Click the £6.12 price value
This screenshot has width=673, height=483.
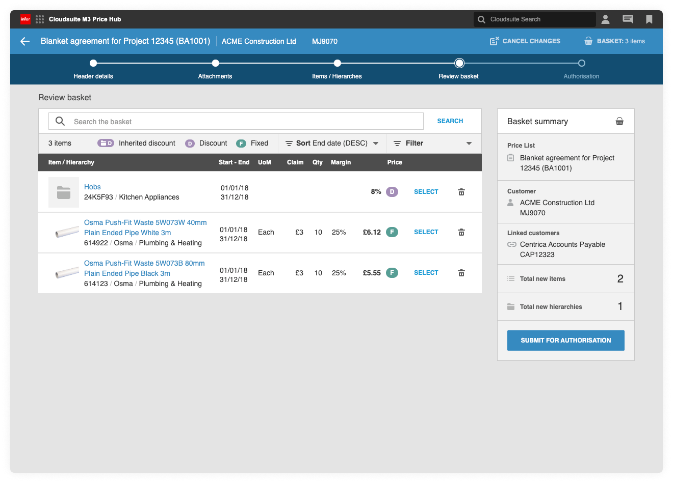coord(372,232)
